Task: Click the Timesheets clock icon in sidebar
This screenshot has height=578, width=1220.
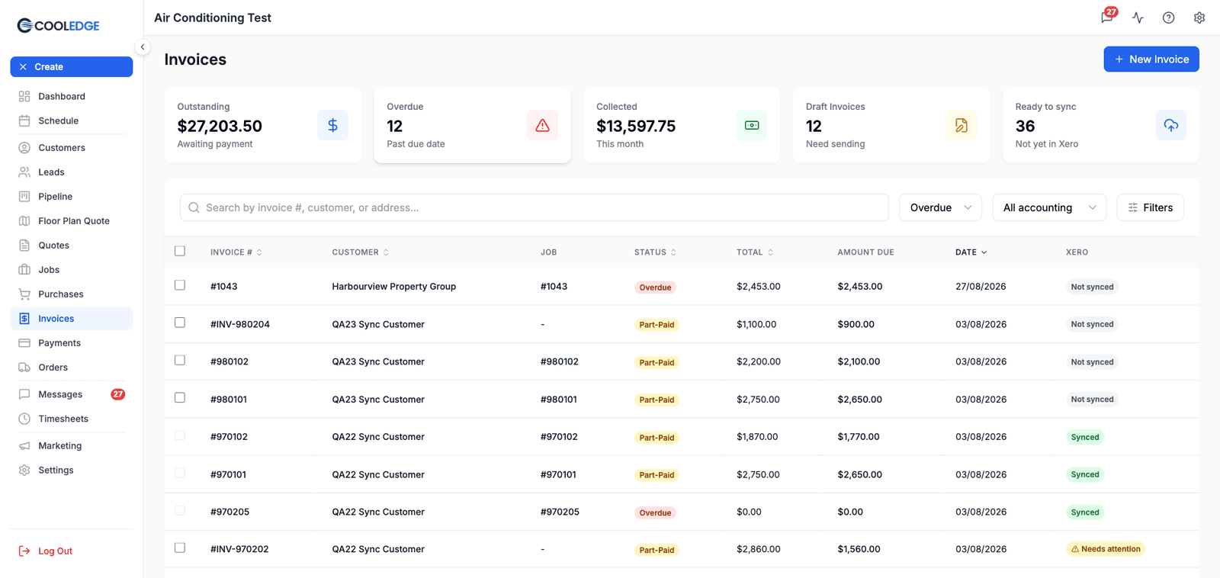Action: (24, 419)
